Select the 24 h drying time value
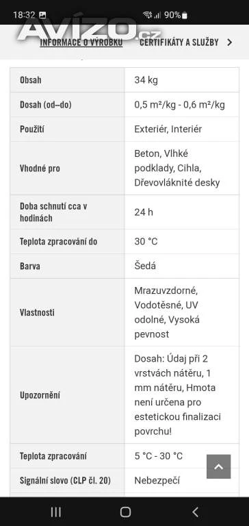 tap(144, 212)
